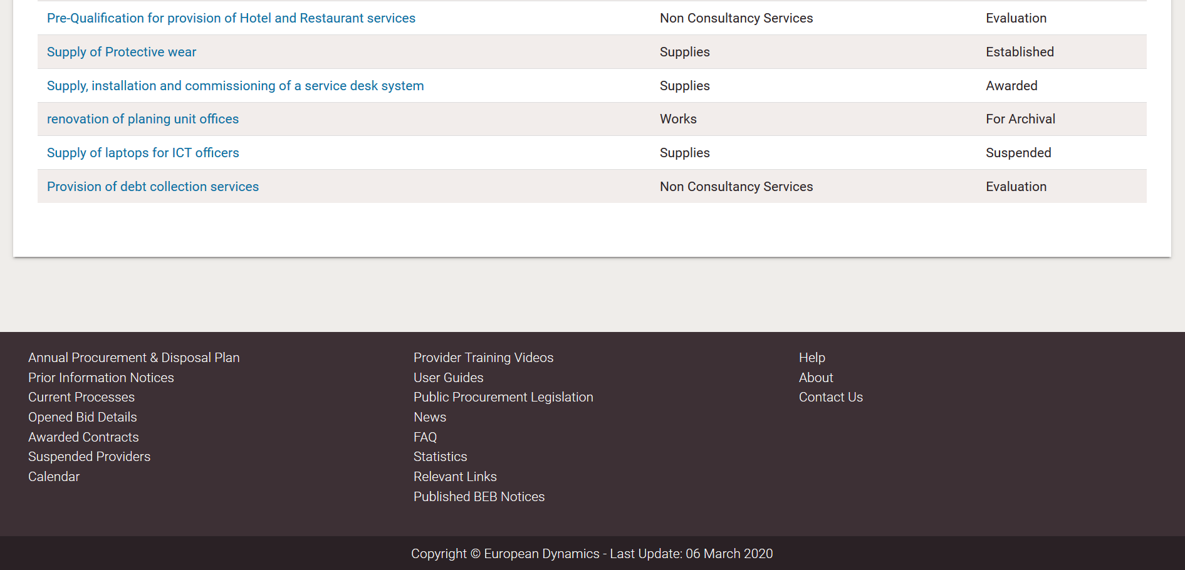Open renovation of planing unit offices

point(143,119)
